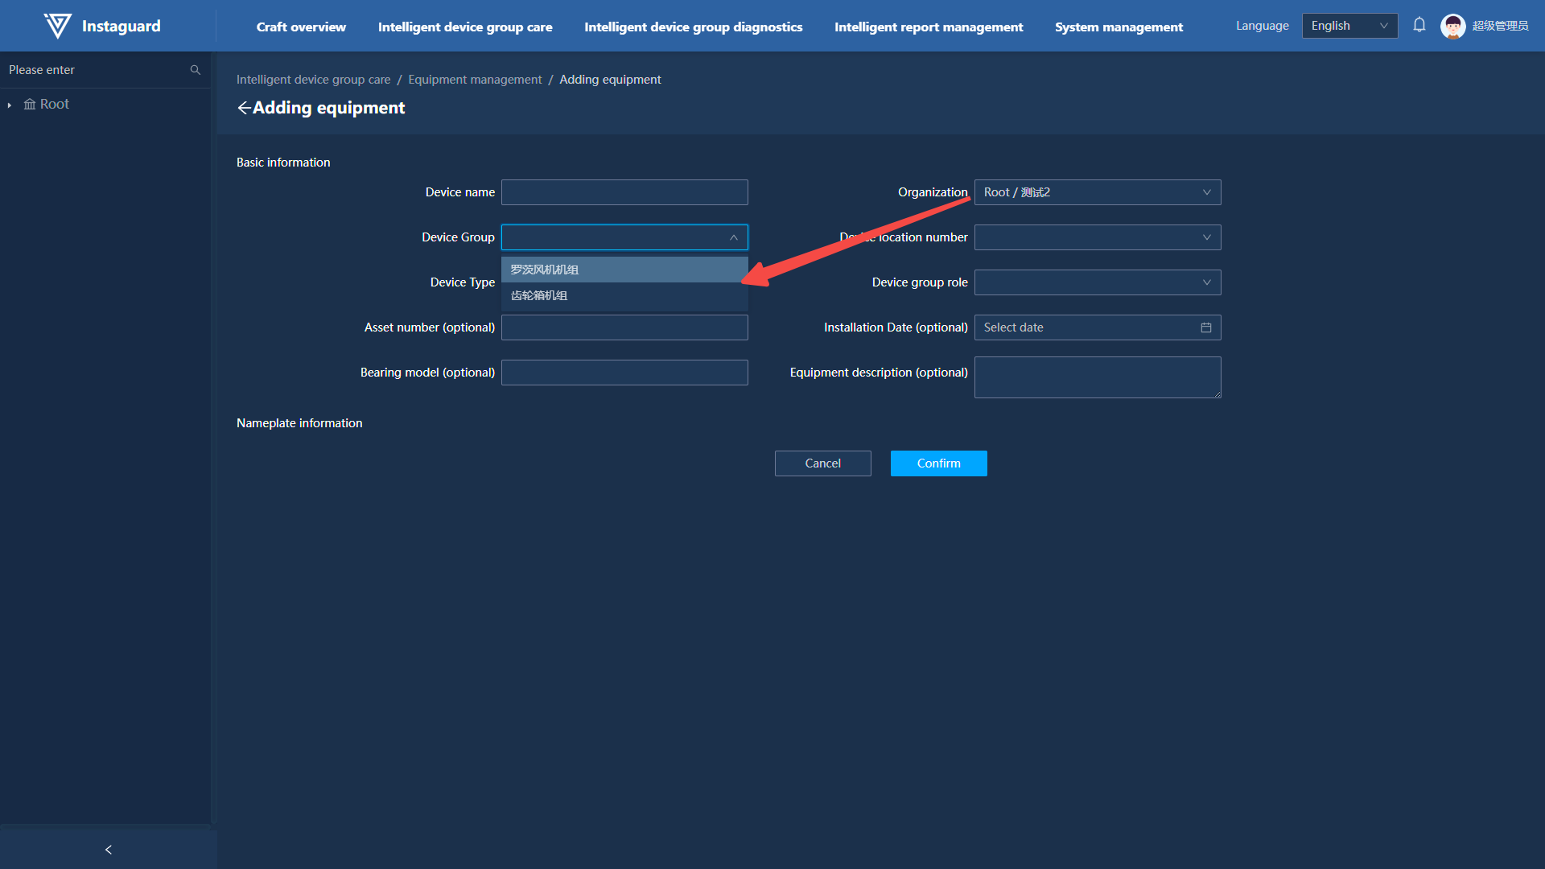
Task: Select 罗茨风机机组 from Device Group list
Action: (x=545, y=270)
